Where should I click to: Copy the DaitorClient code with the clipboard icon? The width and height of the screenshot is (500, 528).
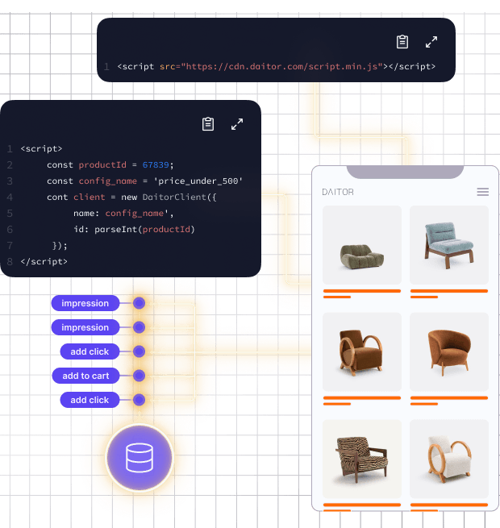pos(208,124)
